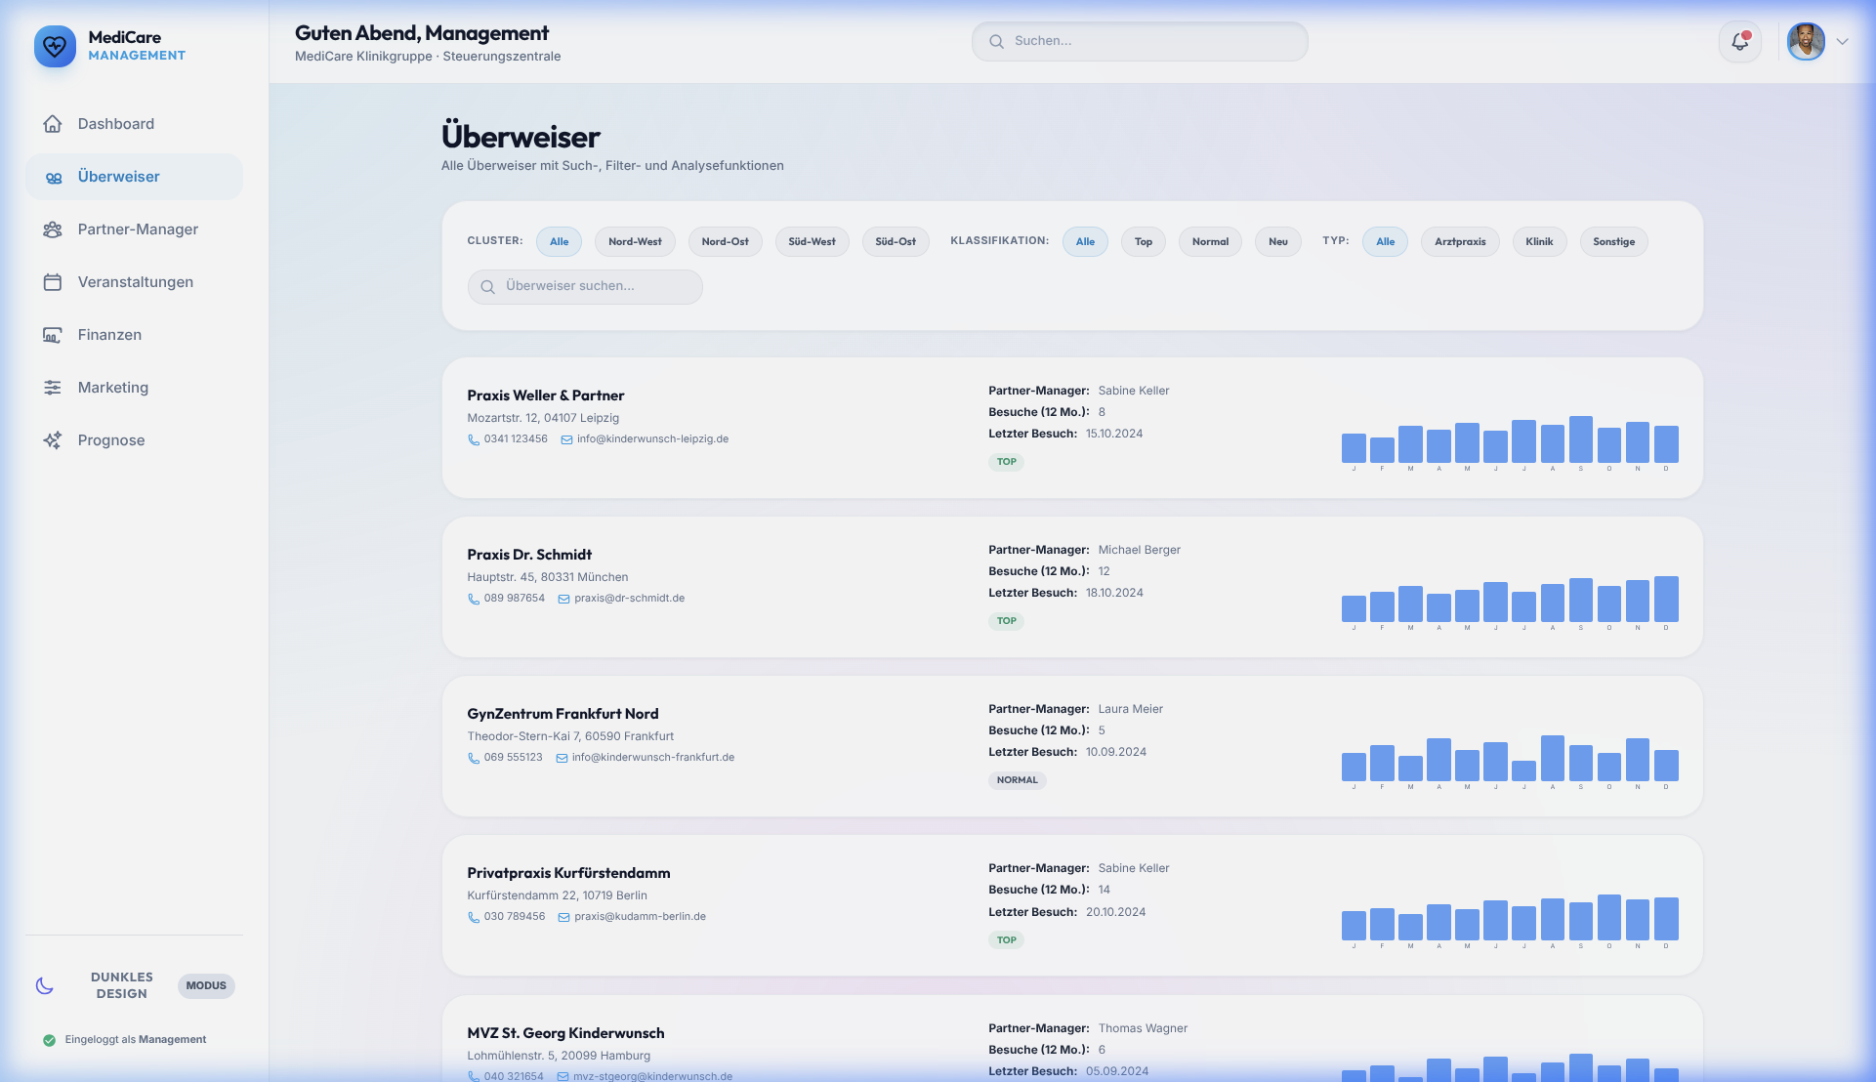Screen dimensions: 1876x1082
Task: Click the Dashboard home icon
Action: click(53, 124)
